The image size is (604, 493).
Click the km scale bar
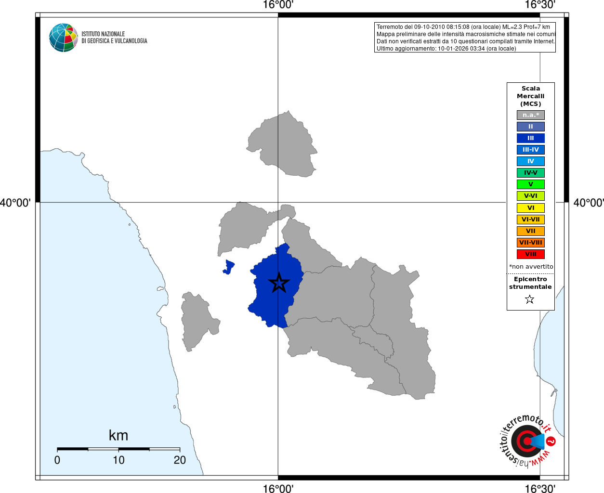point(118,449)
